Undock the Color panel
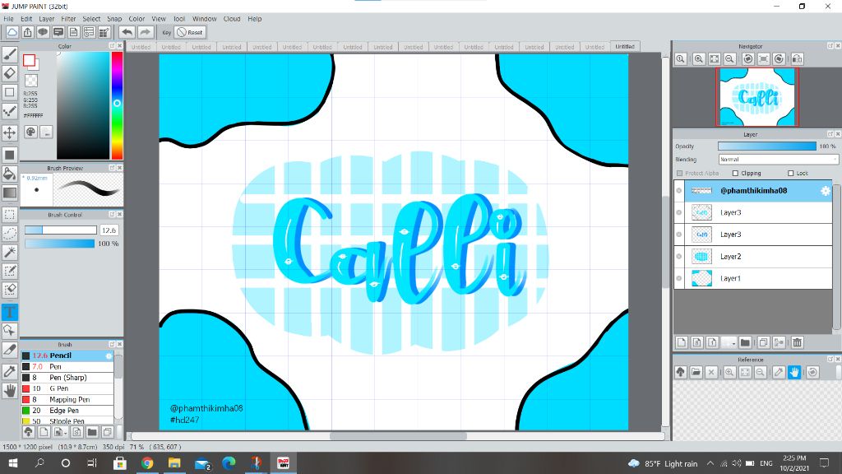The width and height of the screenshot is (842, 474). point(112,46)
